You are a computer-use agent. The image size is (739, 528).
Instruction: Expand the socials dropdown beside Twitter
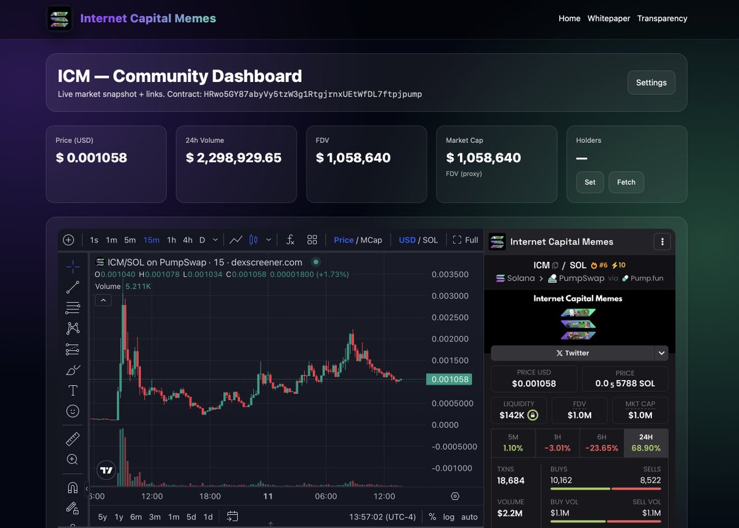point(661,353)
